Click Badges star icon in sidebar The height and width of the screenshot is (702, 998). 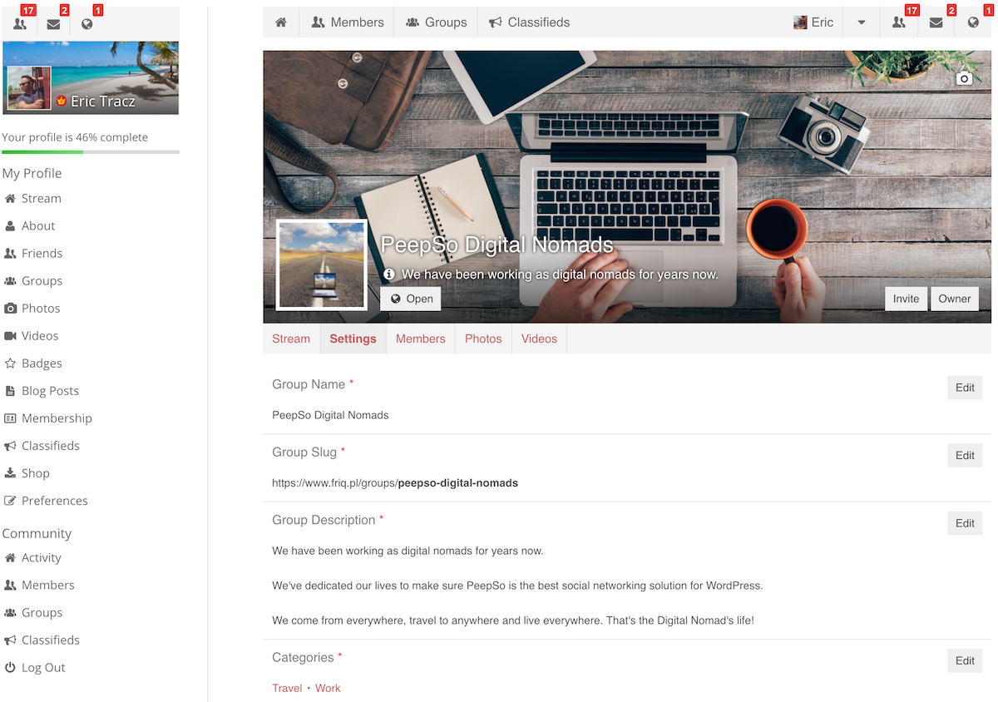point(10,363)
